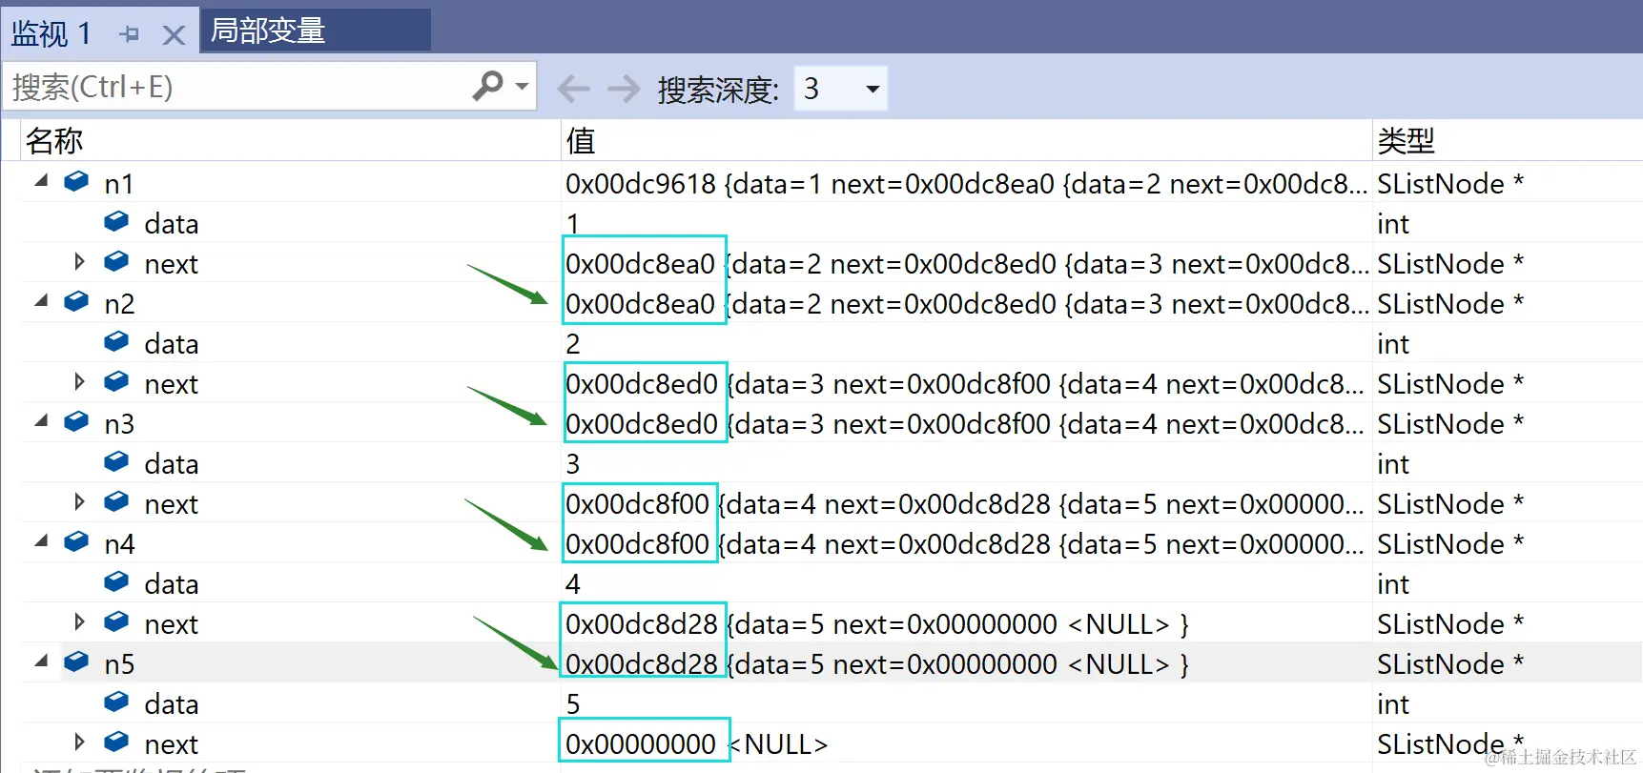Select the n1 row name

pos(119,184)
